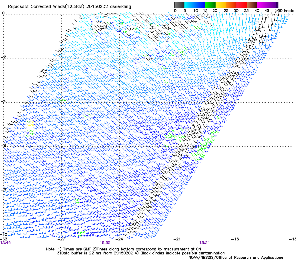The width and height of the screenshot is (296, 260).
Task: Click the longitude label '-18'
Action: (x=235, y=239)
